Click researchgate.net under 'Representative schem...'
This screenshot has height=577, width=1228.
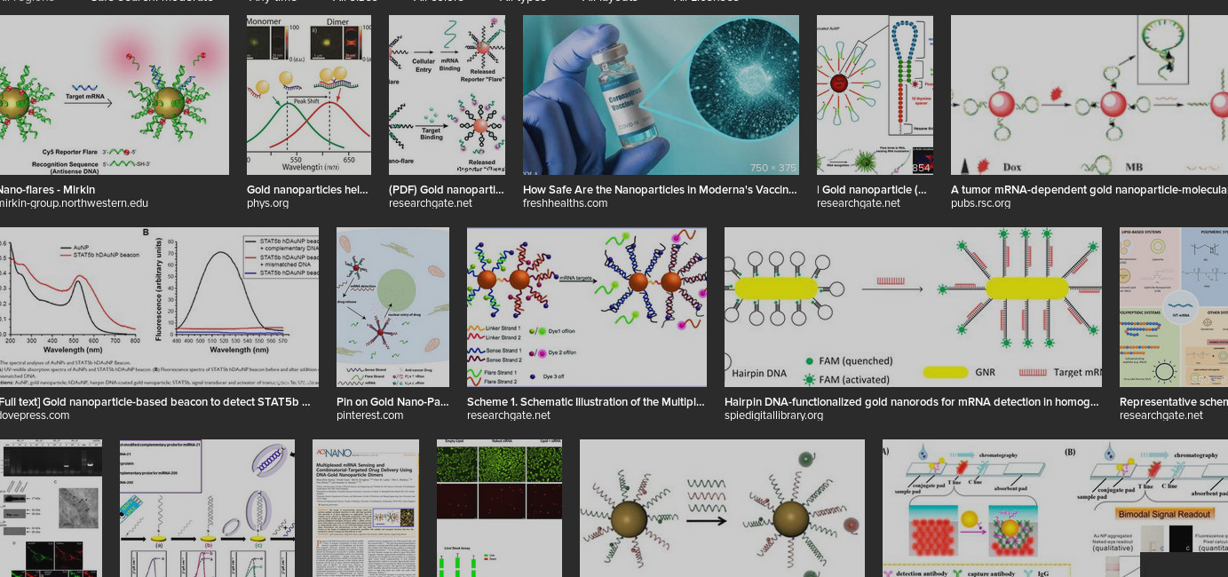click(1161, 415)
